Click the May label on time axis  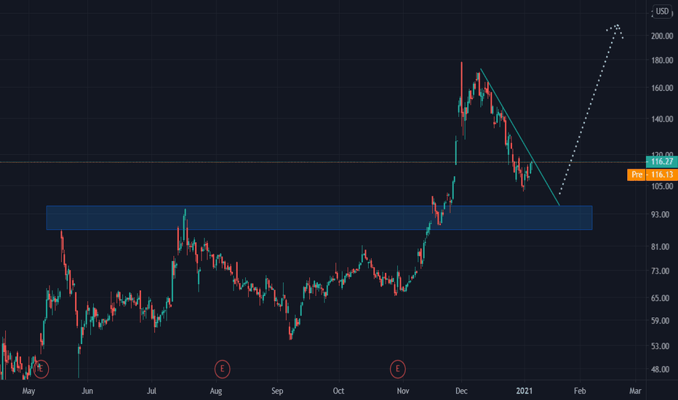(28, 391)
